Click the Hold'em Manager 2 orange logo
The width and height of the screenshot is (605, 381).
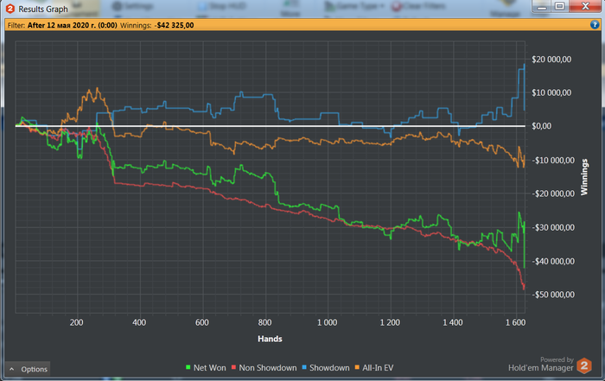[x=584, y=365]
